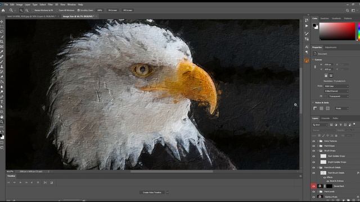The height and width of the screenshot is (202, 360).
Task: Click the vertical hue slider strip
Action: click(x=358, y=31)
